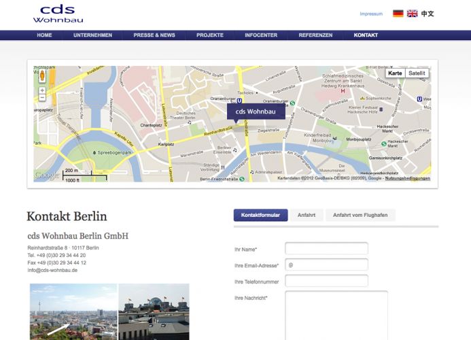Click into the Ihre Nachricht text area

pyautogui.click(x=336, y=316)
